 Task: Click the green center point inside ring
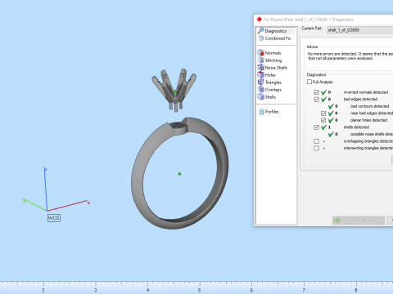point(179,174)
